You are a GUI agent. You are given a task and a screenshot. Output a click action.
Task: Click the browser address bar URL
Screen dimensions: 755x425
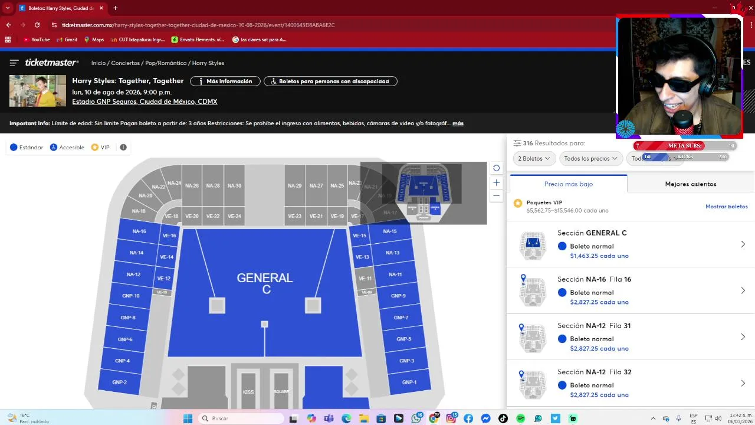pos(198,25)
